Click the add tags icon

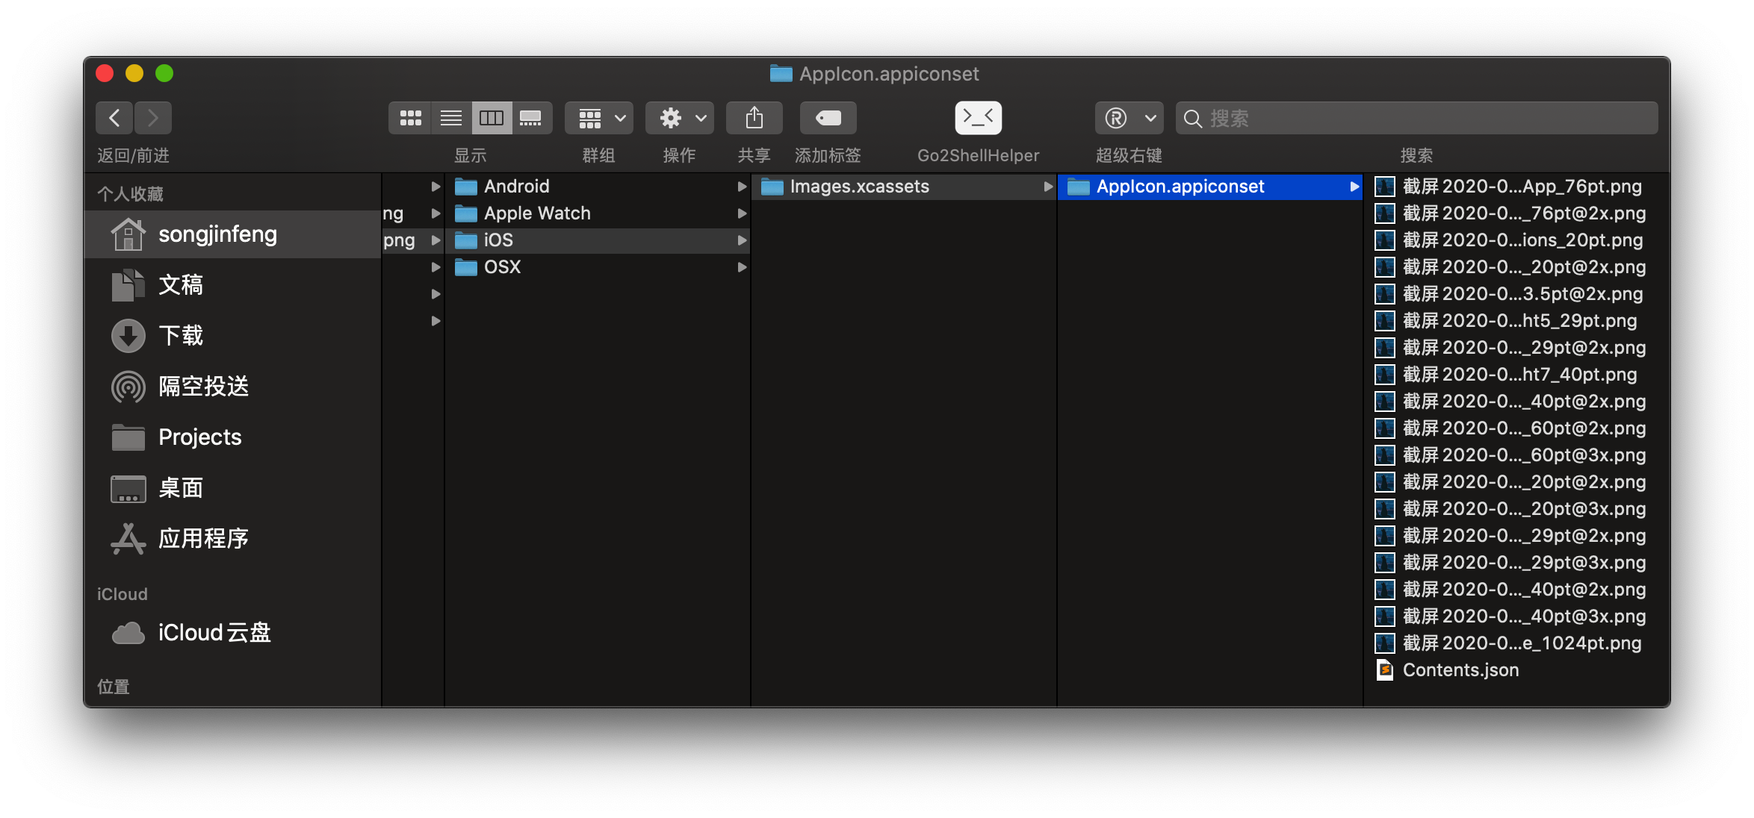click(828, 118)
